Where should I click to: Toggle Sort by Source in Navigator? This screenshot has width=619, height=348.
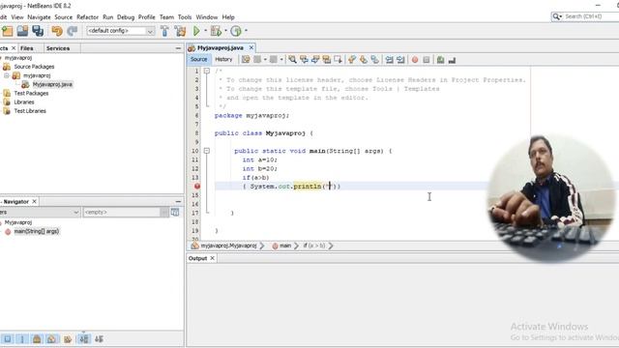99,339
